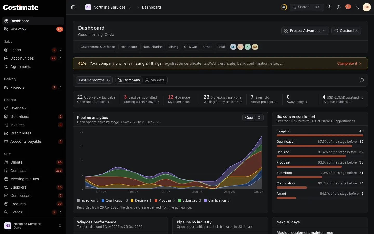Filter by DF team member avatar
The height and width of the screenshot is (234, 374).
tap(233, 47)
